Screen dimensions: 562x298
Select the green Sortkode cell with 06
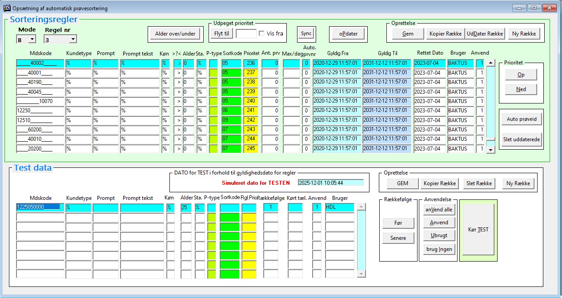231,111
